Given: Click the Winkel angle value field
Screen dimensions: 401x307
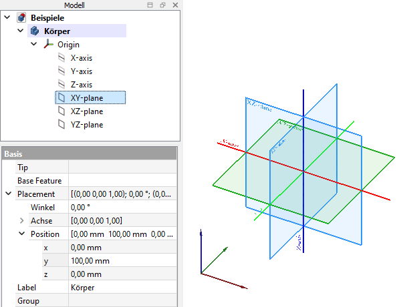Looking at the screenshot, I should pyautogui.click(x=122, y=208).
